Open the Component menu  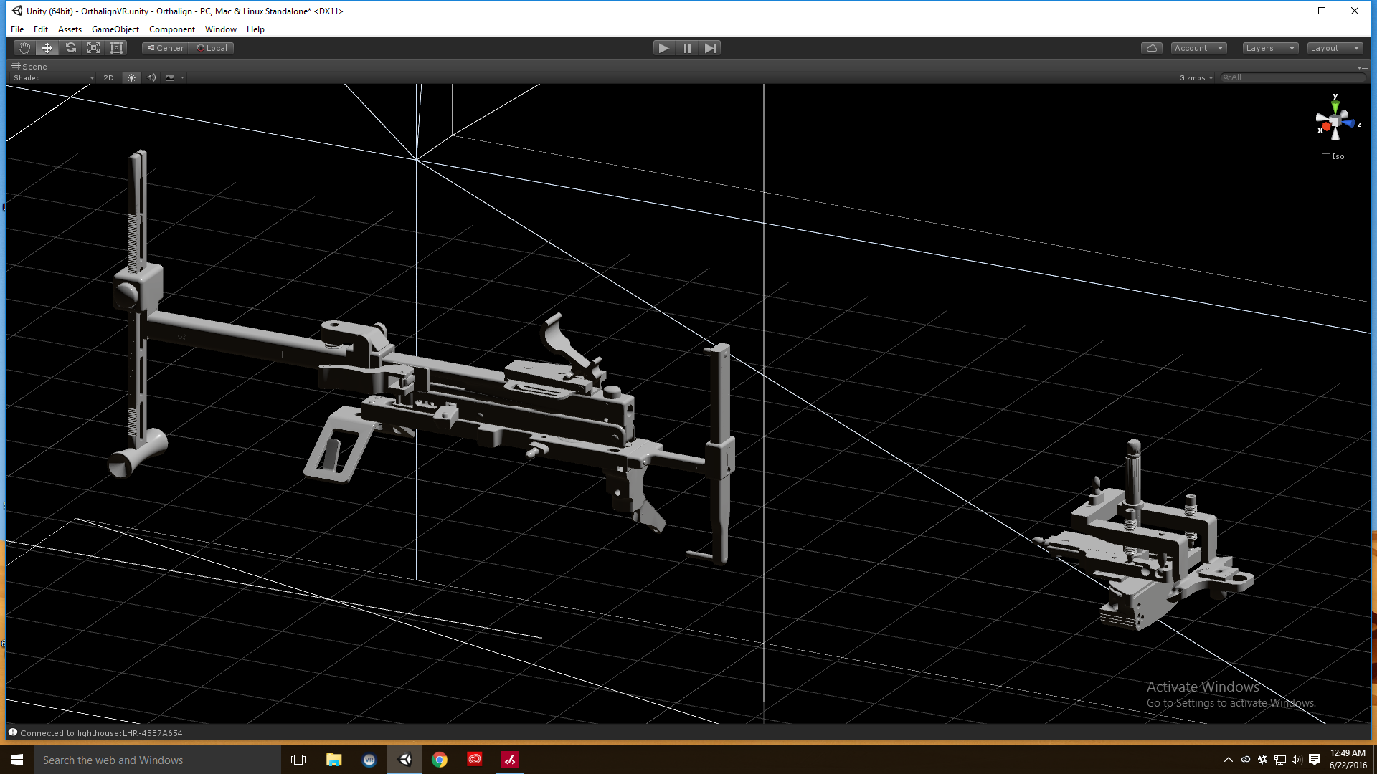(172, 29)
